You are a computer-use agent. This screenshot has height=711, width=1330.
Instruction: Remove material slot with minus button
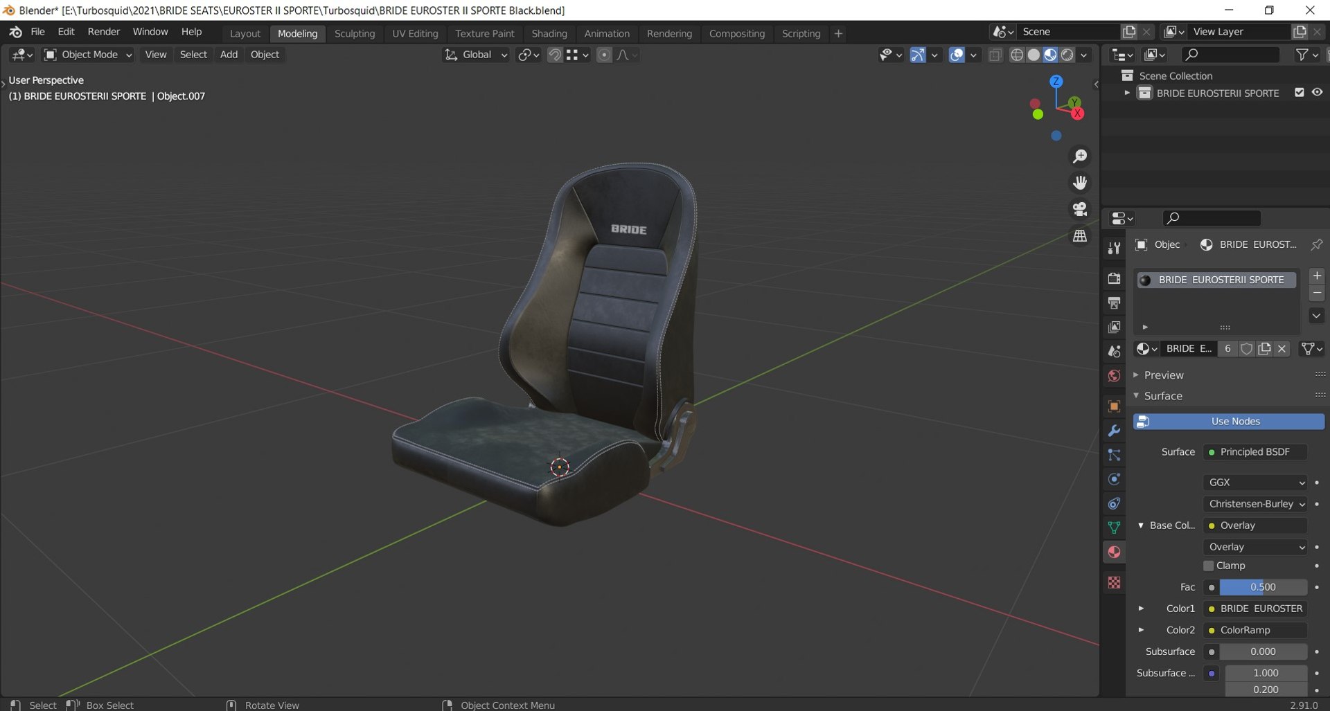[x=1317, y=293]
